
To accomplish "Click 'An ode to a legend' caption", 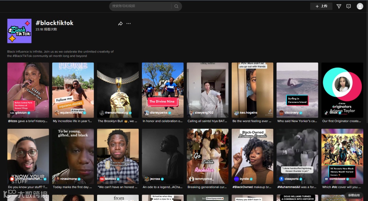I will click(x=163, y=187).
